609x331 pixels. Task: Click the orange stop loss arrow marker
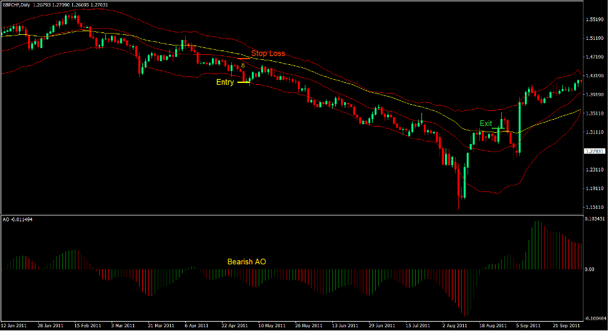point(243,65)
